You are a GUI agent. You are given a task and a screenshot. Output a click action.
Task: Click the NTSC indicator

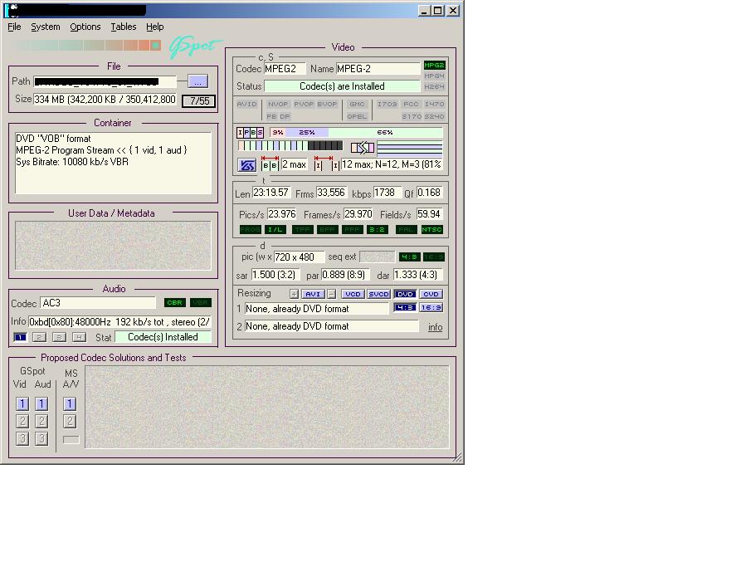(x=431, y=229)
